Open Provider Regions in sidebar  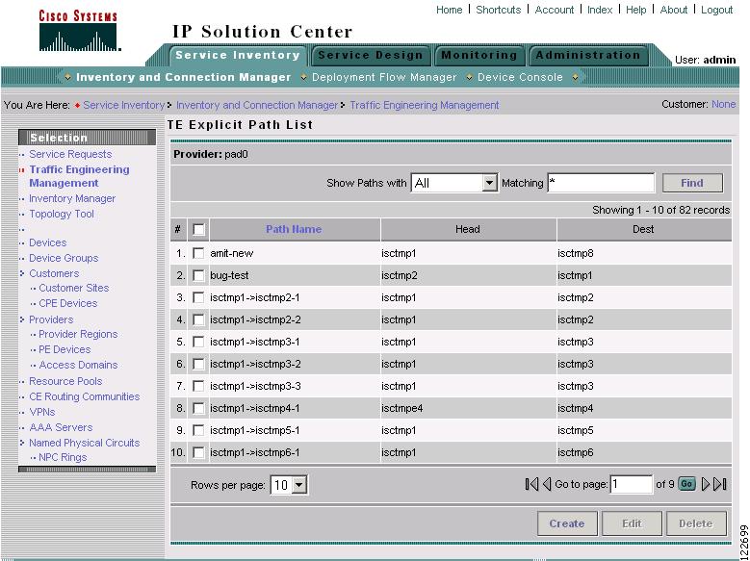[78, 334]
